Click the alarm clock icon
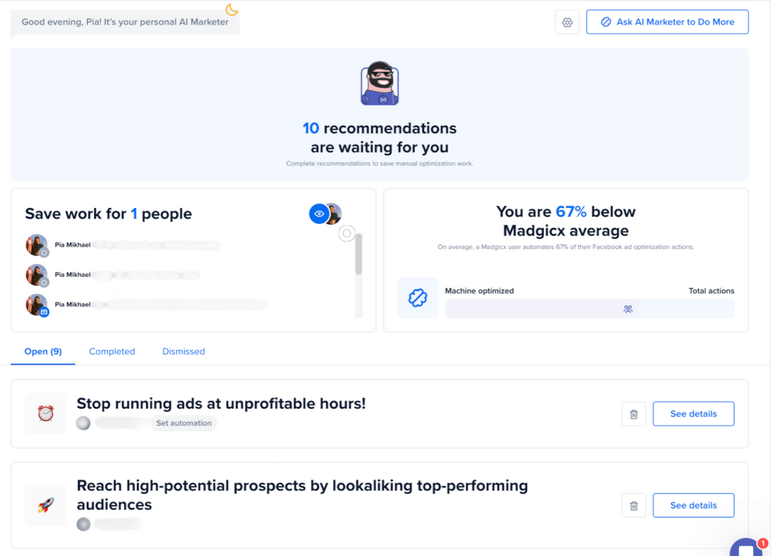The height and width of the screenshot is (556, 771). click(x=45, y=413)
